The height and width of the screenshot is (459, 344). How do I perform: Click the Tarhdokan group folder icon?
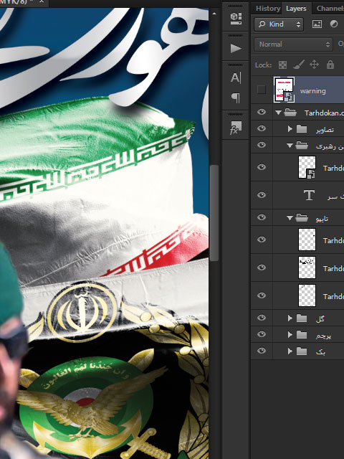click(x=290, y=113)
